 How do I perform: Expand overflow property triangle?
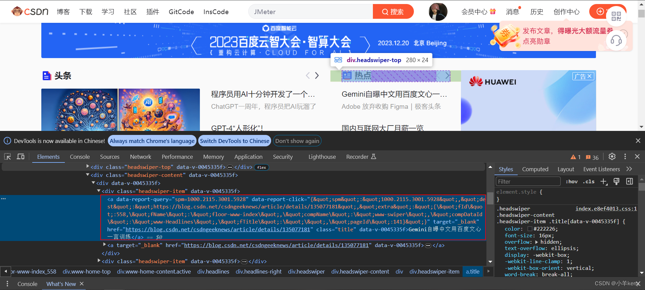536,242
